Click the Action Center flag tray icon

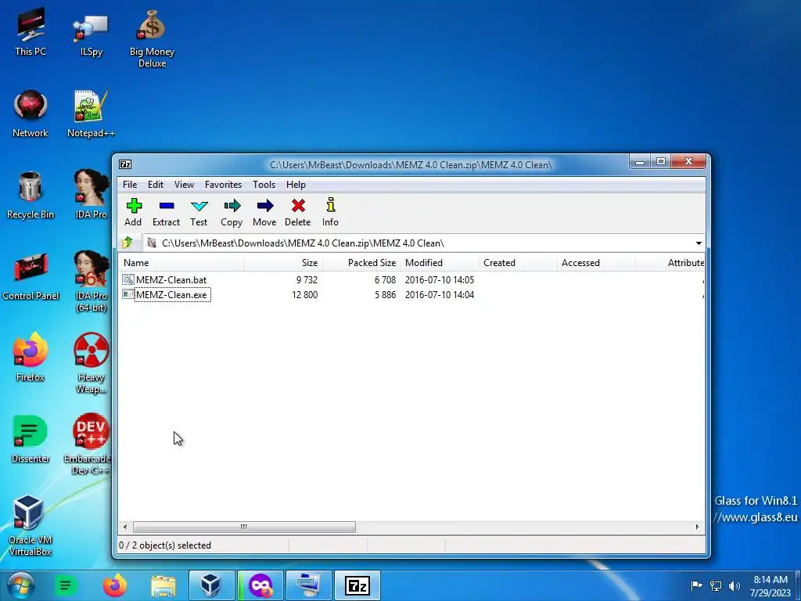tap(696, 585)
